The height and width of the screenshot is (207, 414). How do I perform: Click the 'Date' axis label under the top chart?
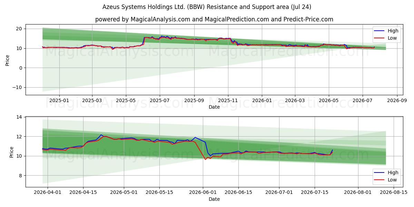214,107
